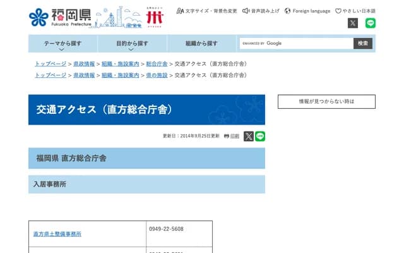404x253 pixels.
Task: Open 組織・施設案内 in the first breadcrumb
Action: pyautogui.click(x=121, y=64)
